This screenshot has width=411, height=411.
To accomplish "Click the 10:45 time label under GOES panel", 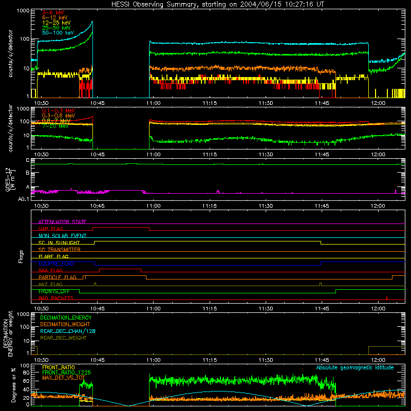I will 97,206.
